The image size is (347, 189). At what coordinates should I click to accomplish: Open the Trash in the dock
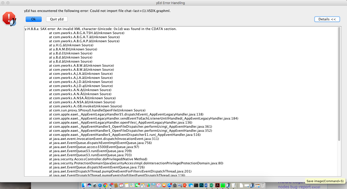point(263,185)
